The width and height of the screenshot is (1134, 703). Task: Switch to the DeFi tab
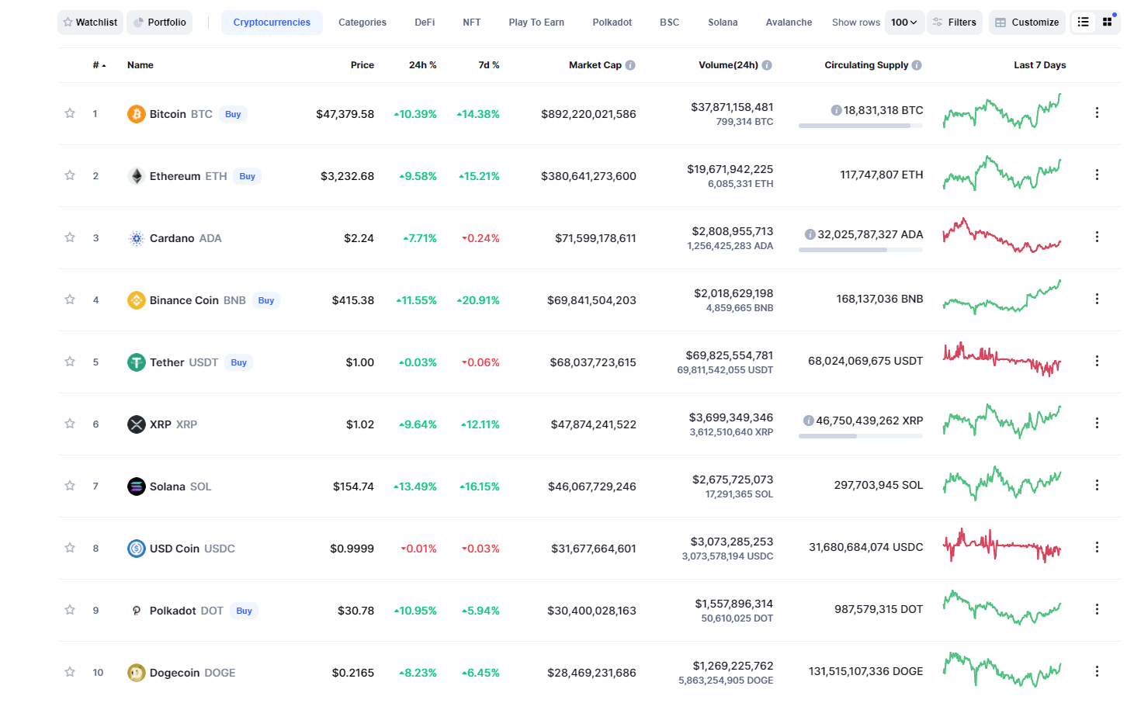[x=425, y=23]
